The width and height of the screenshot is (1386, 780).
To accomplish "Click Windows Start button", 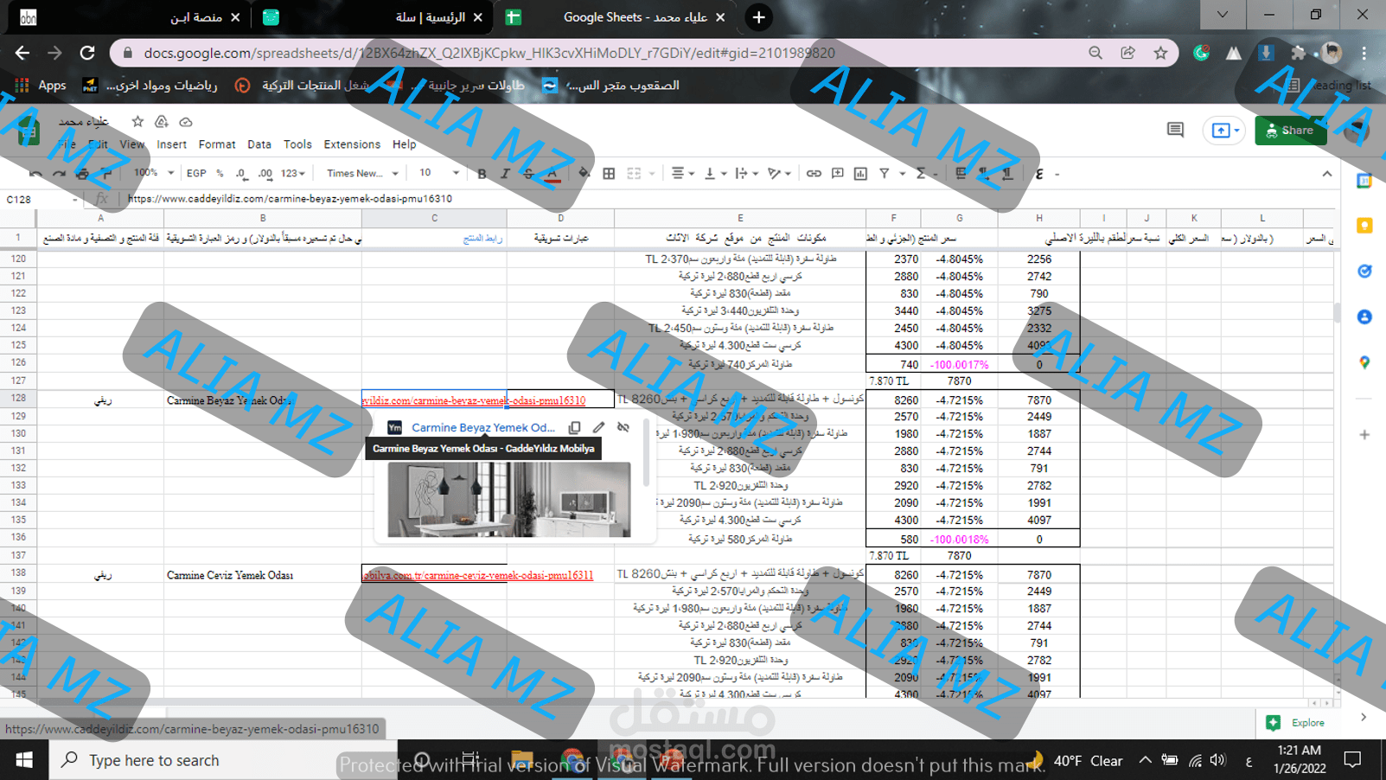I will click(x=24, y=760).
